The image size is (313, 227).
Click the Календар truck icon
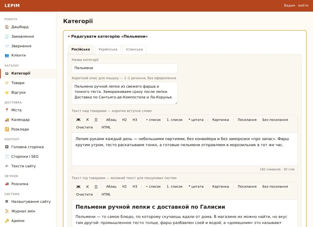(x=7, y=120)
